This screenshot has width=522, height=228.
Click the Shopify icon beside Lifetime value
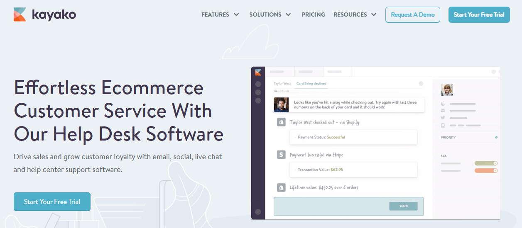click(281, 187)
